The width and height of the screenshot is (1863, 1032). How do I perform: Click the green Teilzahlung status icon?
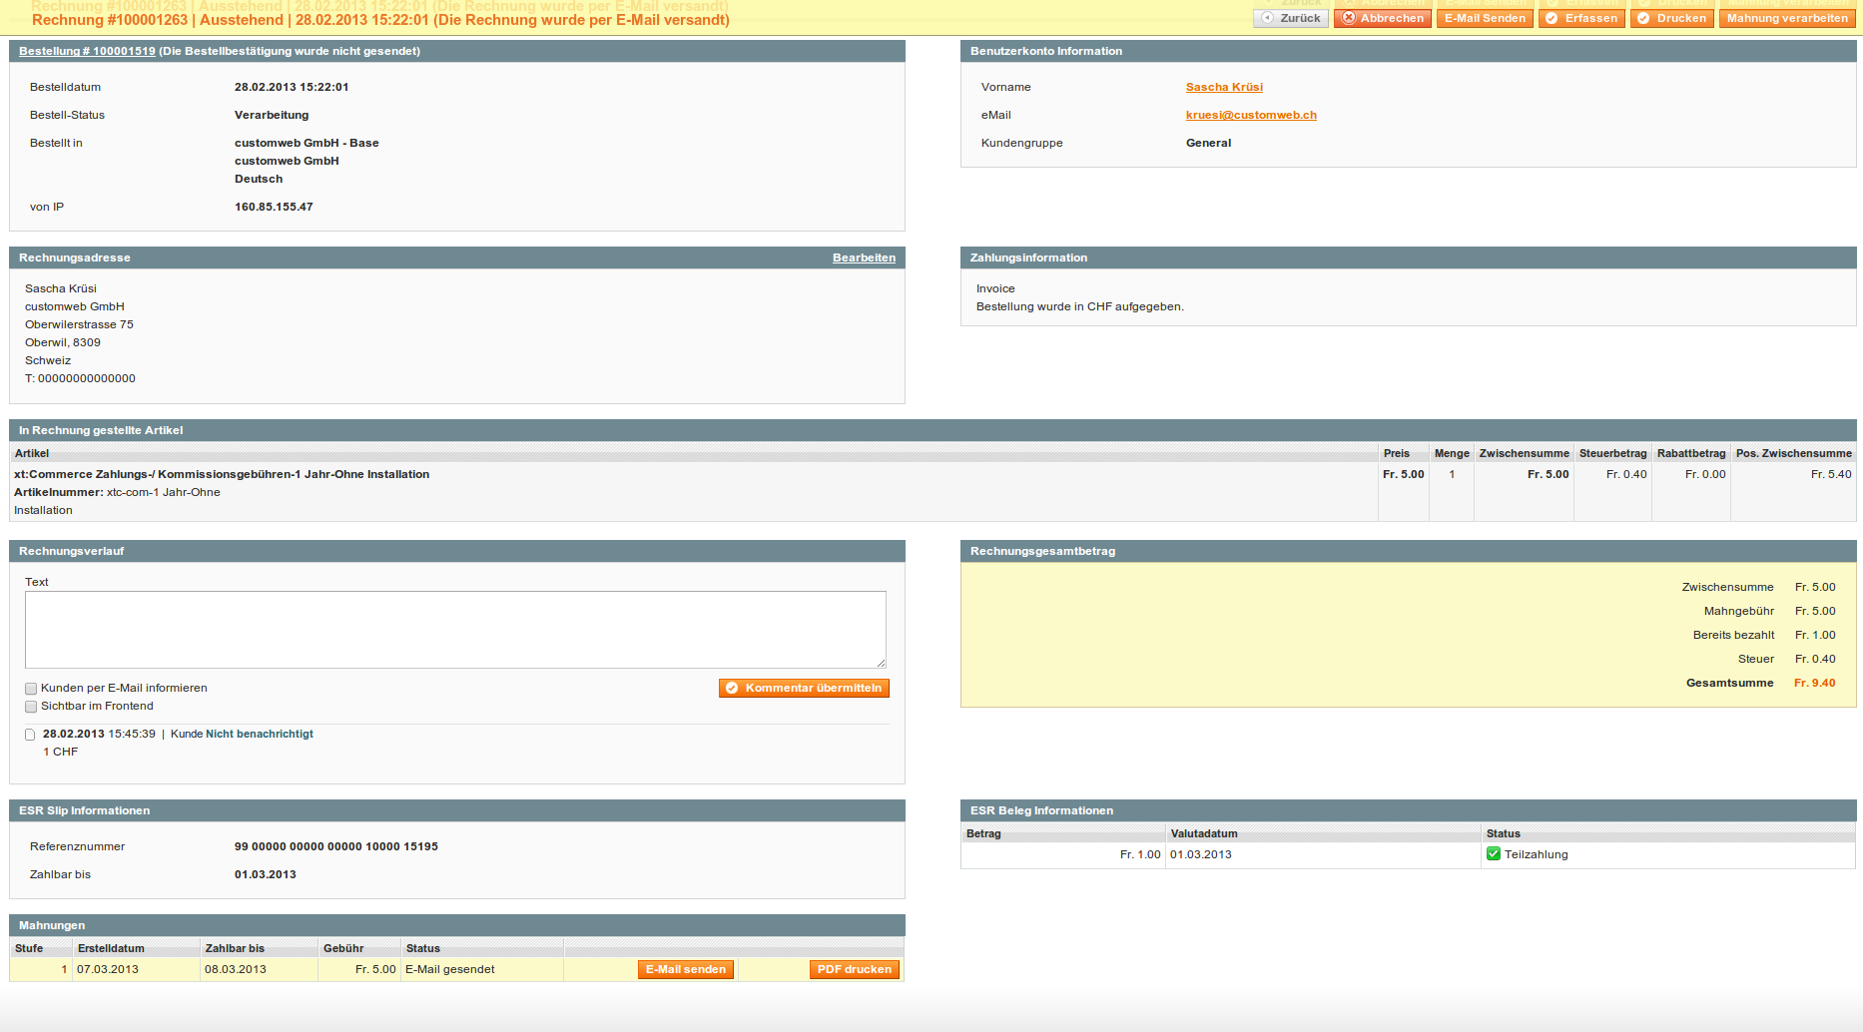tap(1494, 854)
